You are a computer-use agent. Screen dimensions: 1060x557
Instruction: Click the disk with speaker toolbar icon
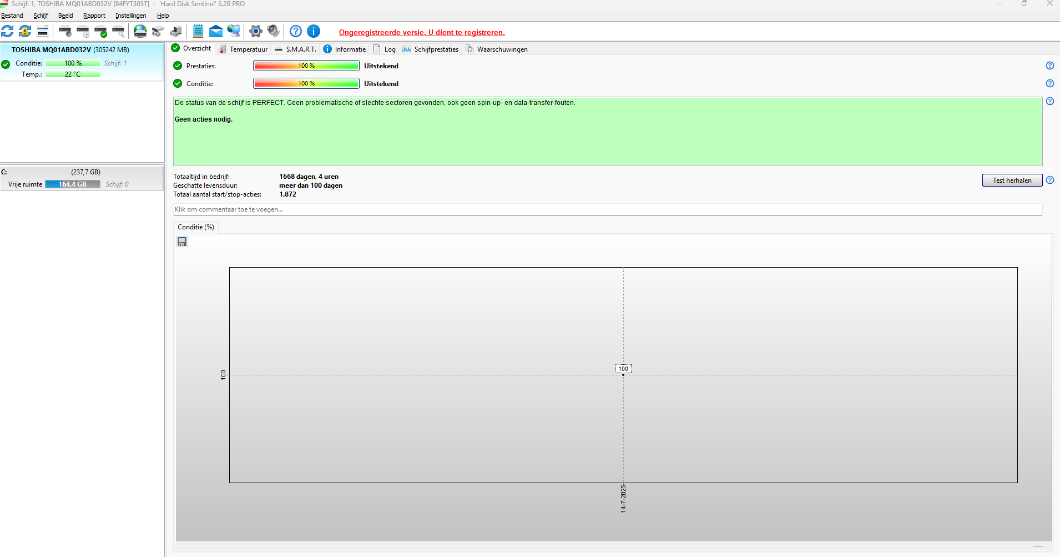[x=65, y=31]
